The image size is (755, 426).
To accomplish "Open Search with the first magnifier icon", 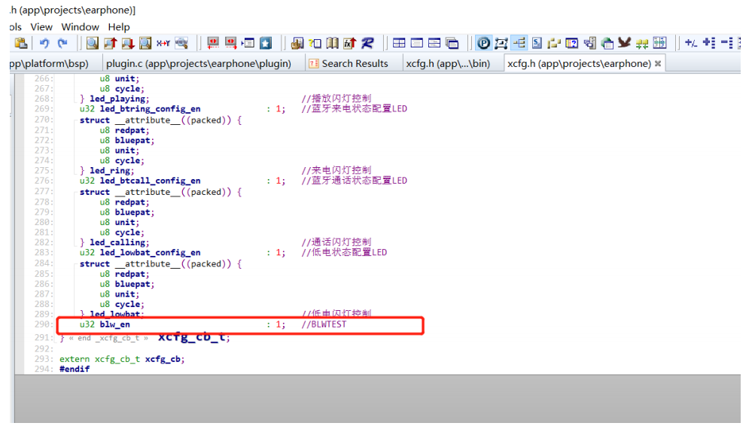I will 93,44.
